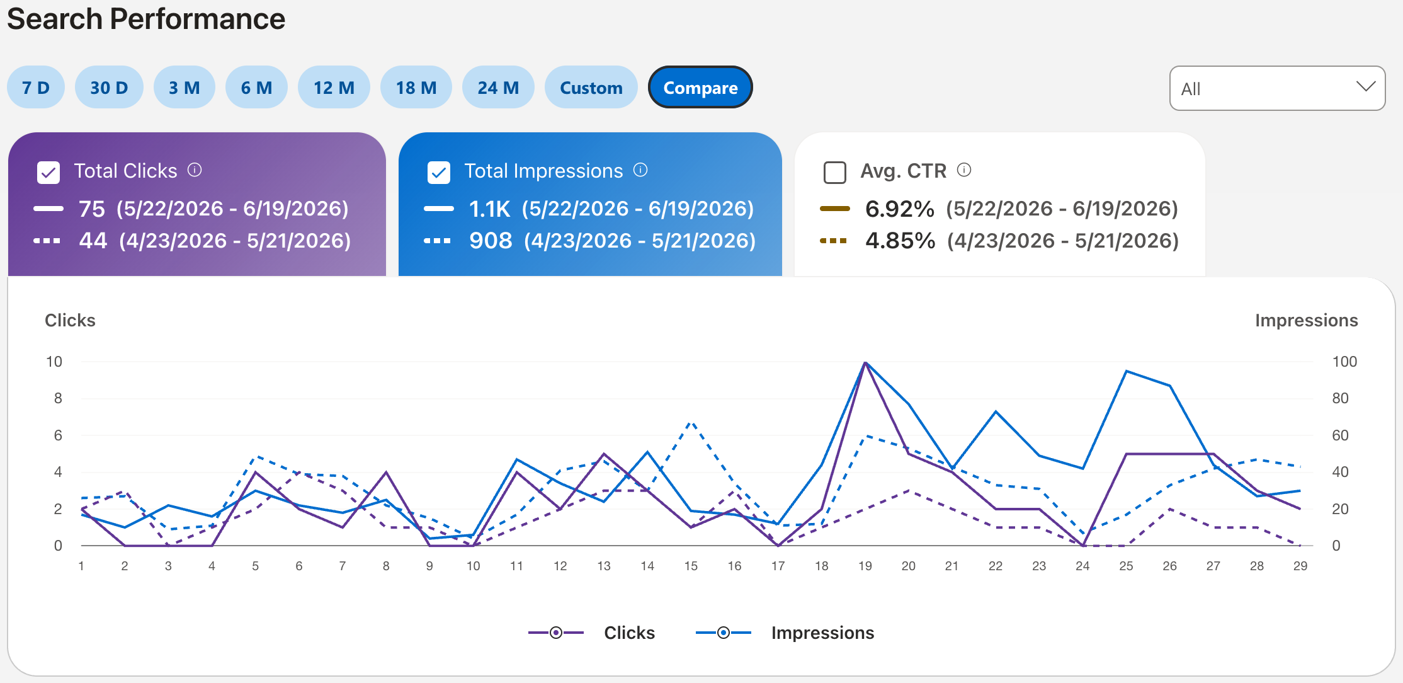Click the 44 clicks previous period value
The height and width of the screenshot is (683, 1403).
pos(93,241)
